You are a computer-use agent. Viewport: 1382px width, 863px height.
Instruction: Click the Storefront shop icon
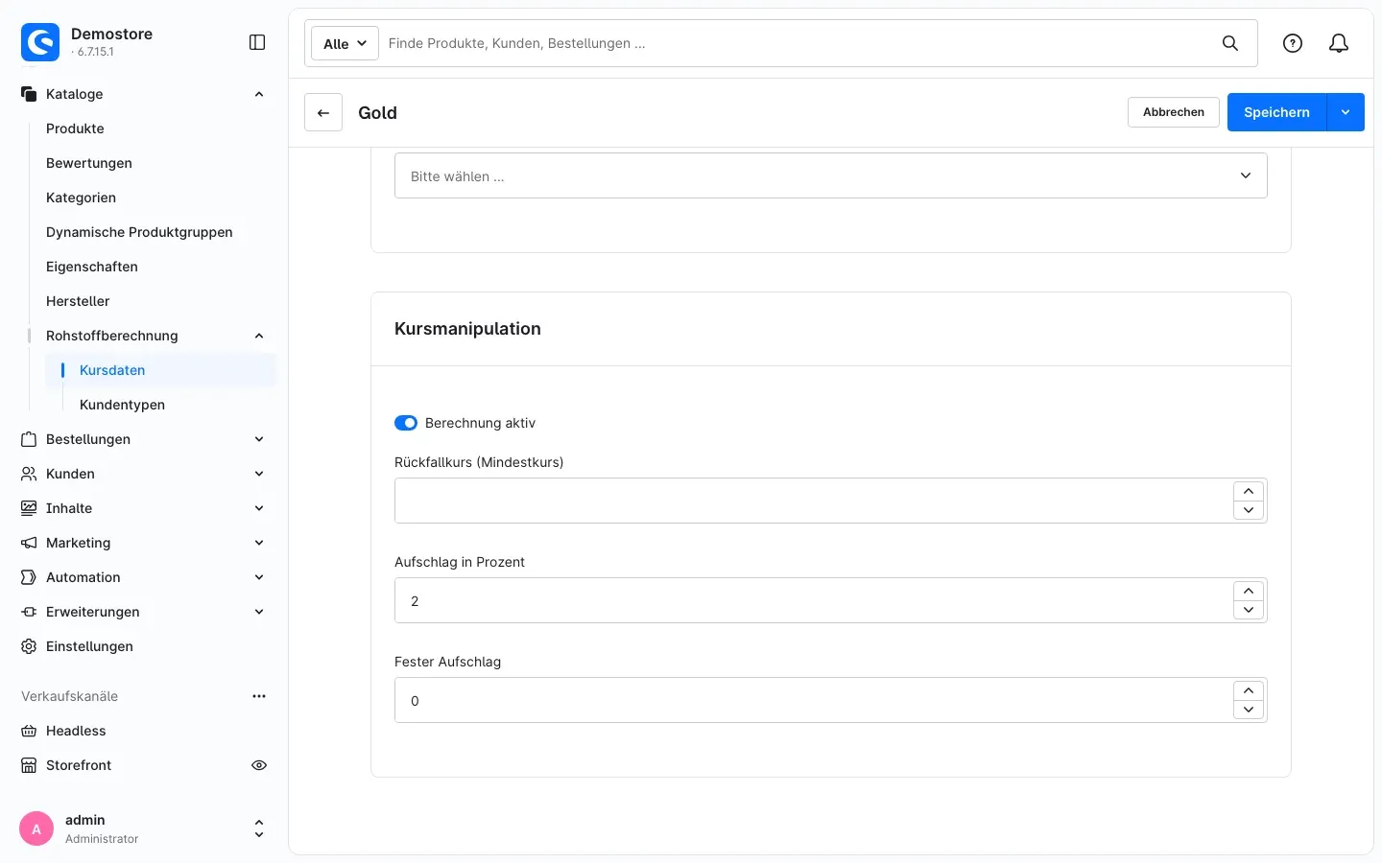coord(29,765)
